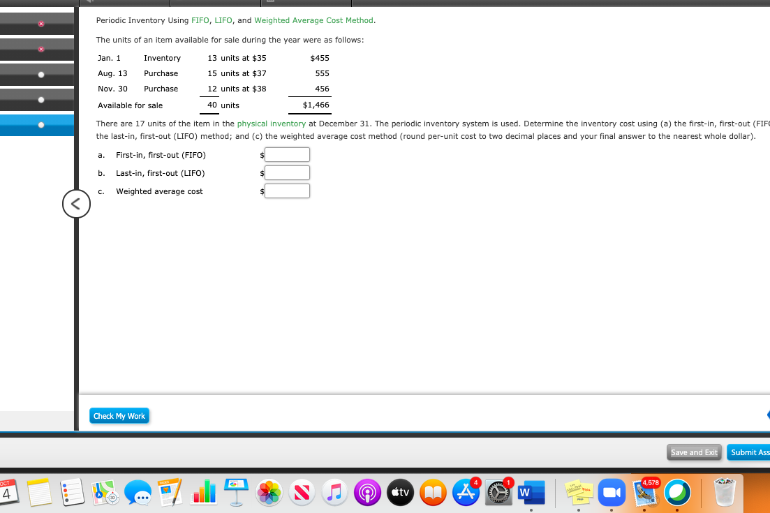Click the FIFO answer input box
Image resolution: width=770 pixels, height=513 pixels.
point(287,154)
